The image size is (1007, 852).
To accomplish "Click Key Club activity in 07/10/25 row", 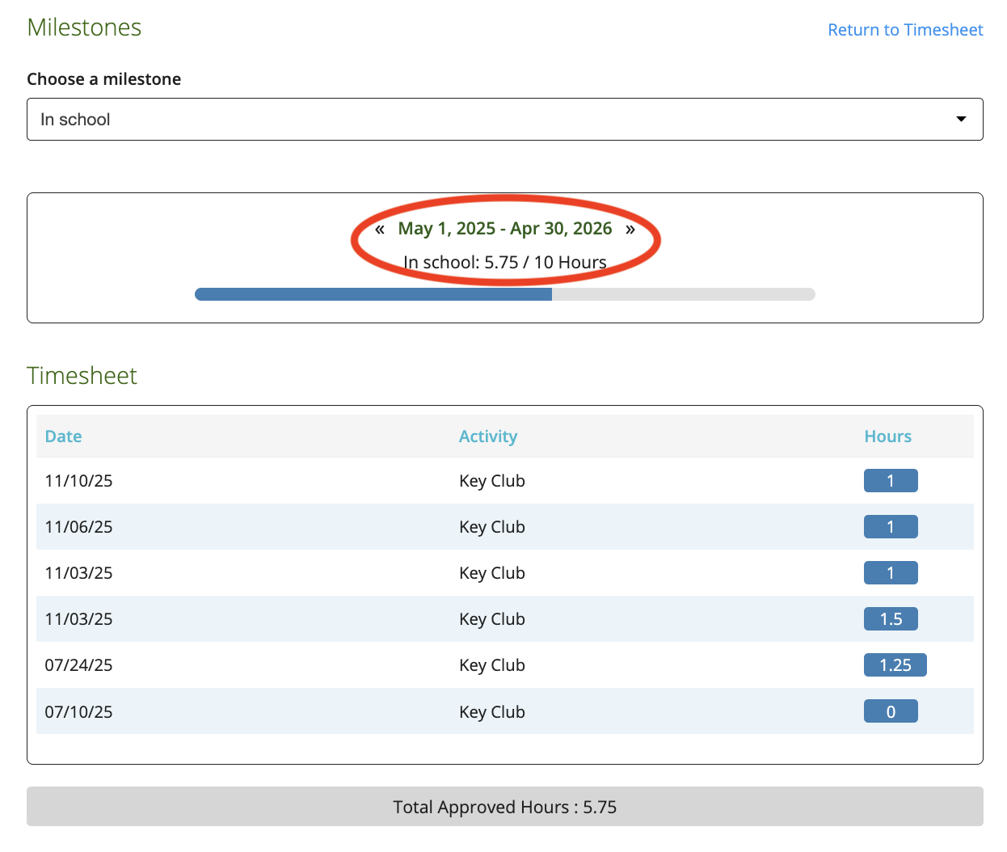I will click(492, 712).
